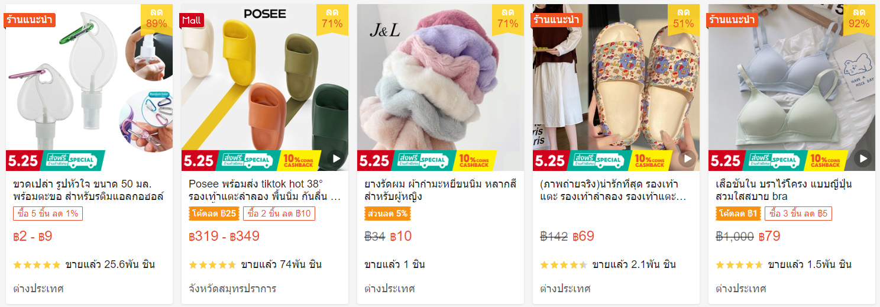Open the hair scrunchie title link

[441, 190]
